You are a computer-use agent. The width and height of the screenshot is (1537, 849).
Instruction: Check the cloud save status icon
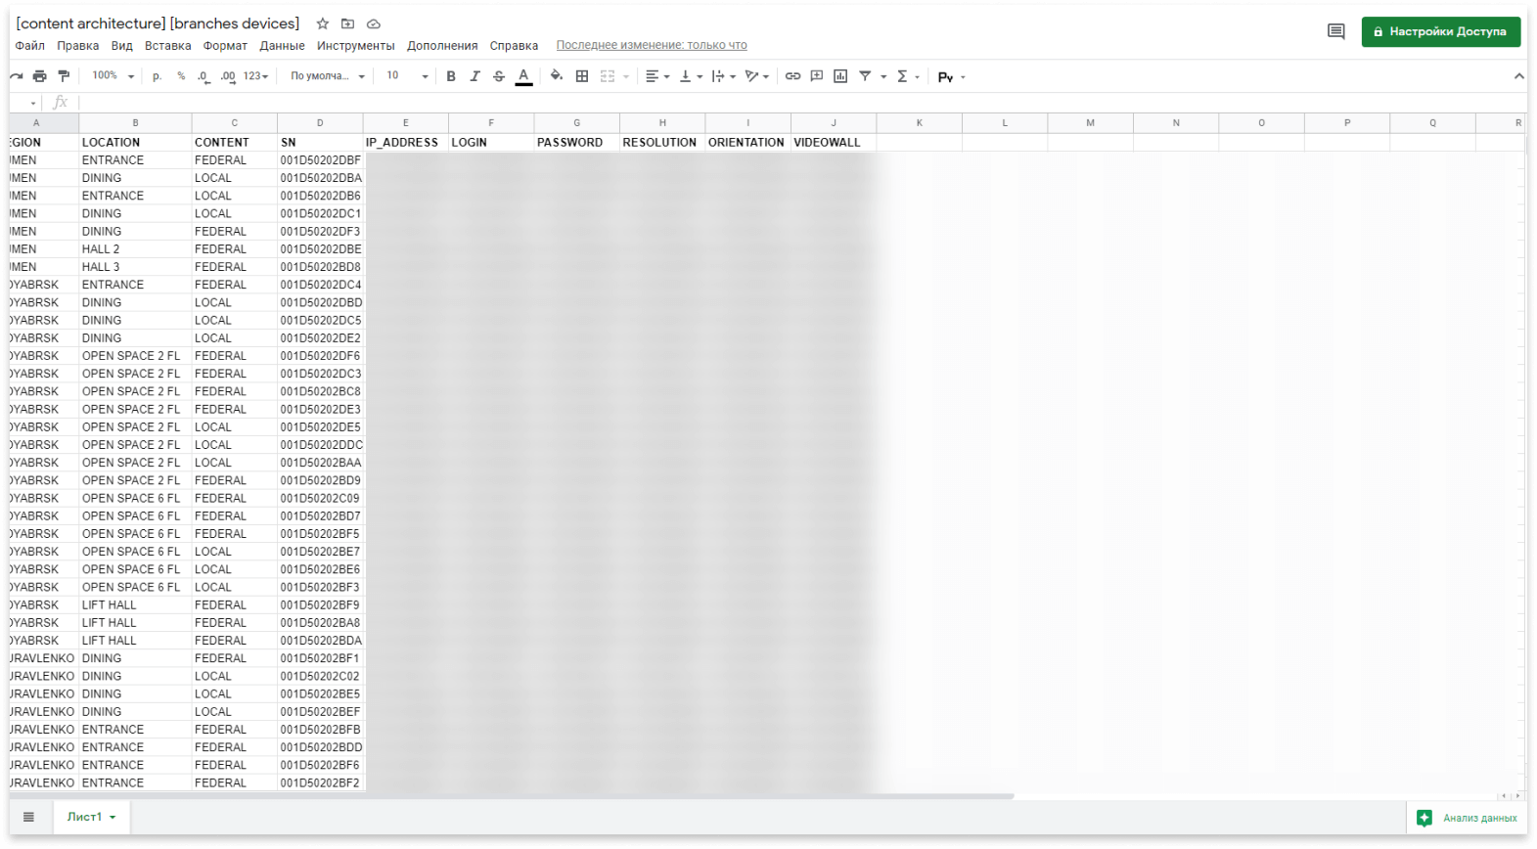(x=374, y=23)
